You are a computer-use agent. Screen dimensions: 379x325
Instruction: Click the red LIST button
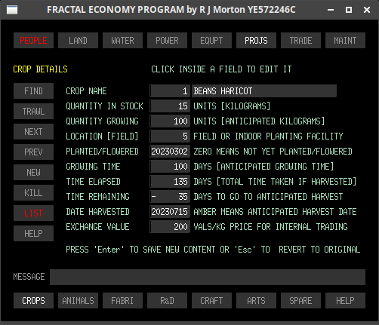pyautogui.click(x=33, y=213)
